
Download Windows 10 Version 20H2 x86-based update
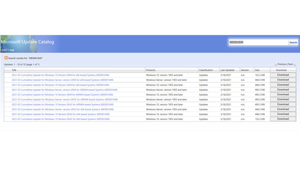coord(283,119)
